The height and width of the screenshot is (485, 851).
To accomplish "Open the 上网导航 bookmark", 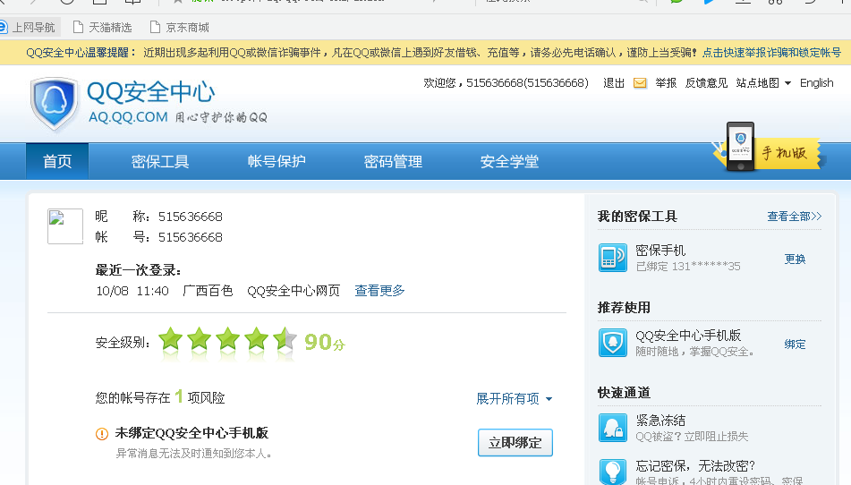I will (x=29, y=27).
